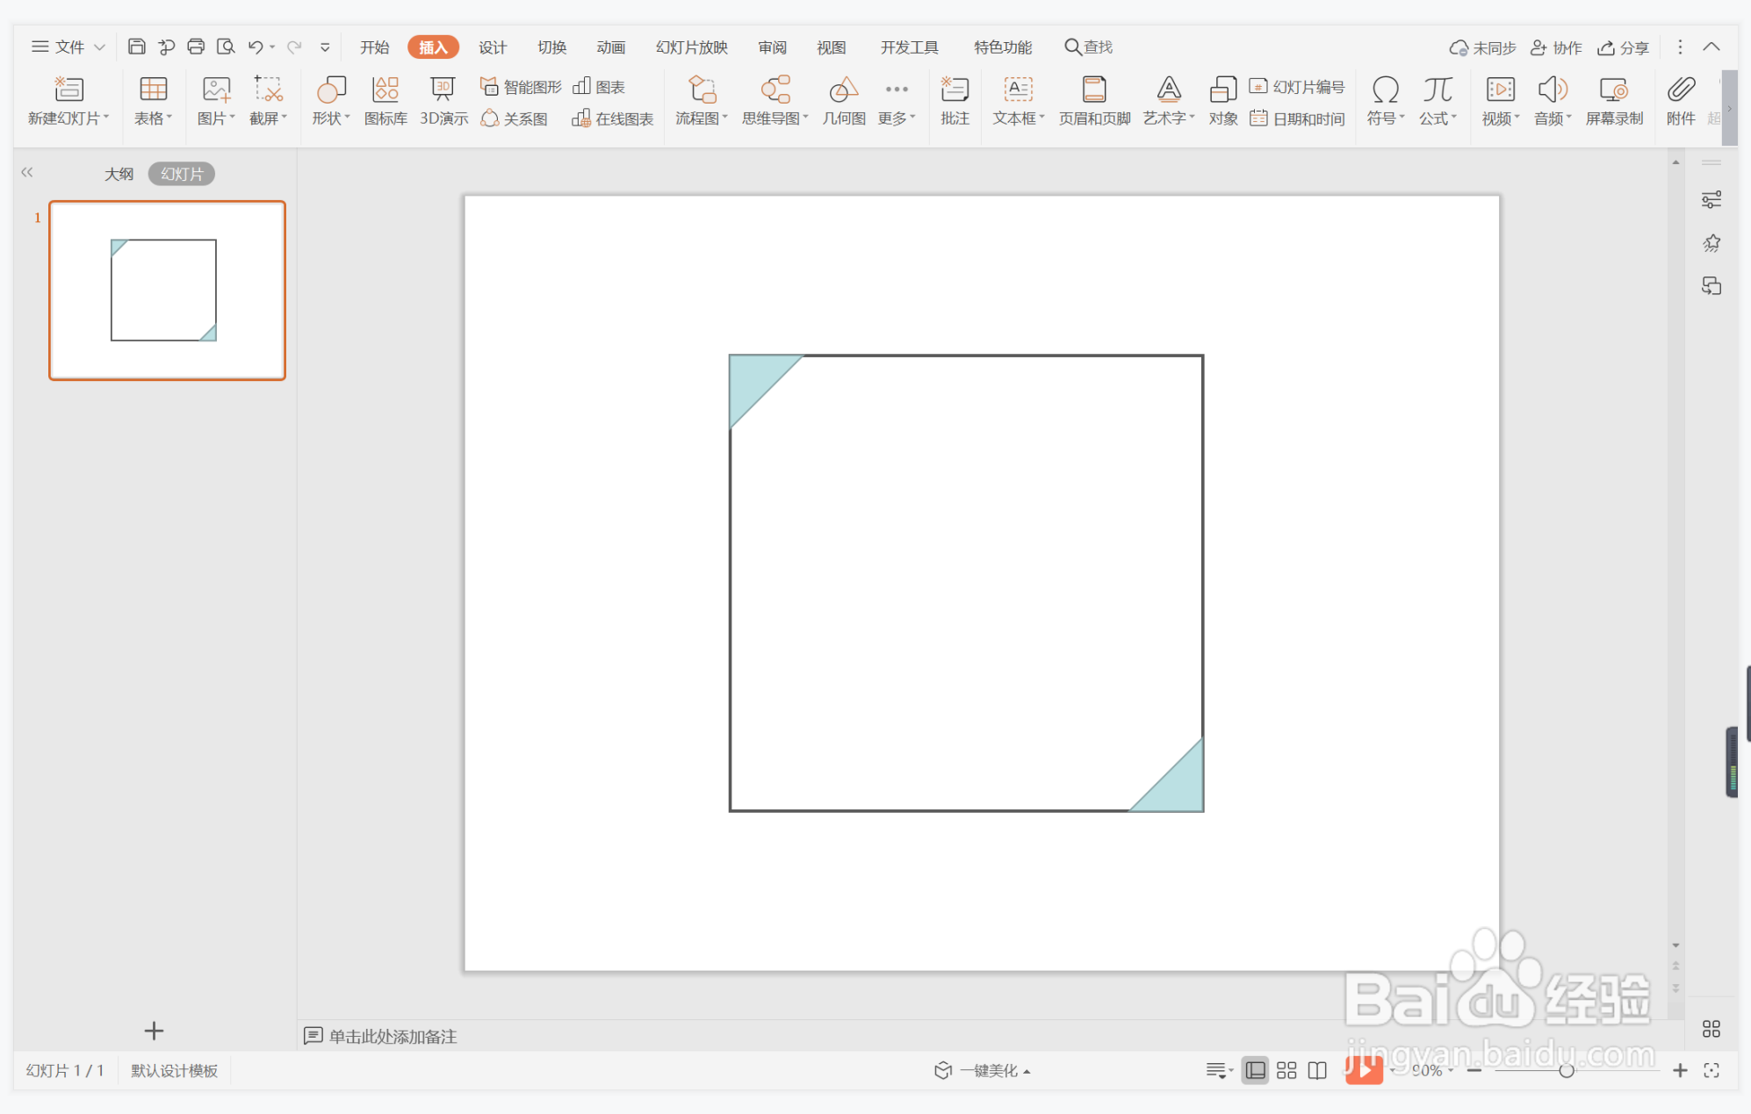Screen dimensions: 1751x1114
Task: Switch to slide sorter grid view
Action: (x=1286, y=1070)
